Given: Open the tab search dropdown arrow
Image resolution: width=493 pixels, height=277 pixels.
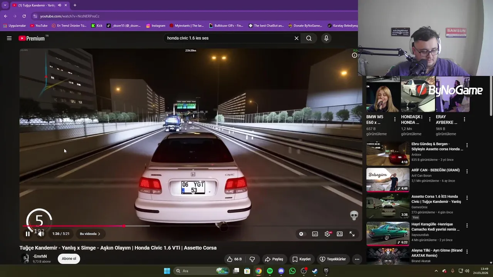Looking at the screenshot, I should 5,5.
